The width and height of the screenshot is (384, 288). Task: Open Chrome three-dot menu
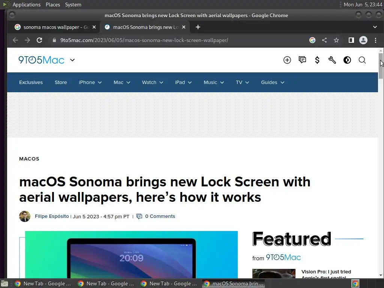(375, 40)
